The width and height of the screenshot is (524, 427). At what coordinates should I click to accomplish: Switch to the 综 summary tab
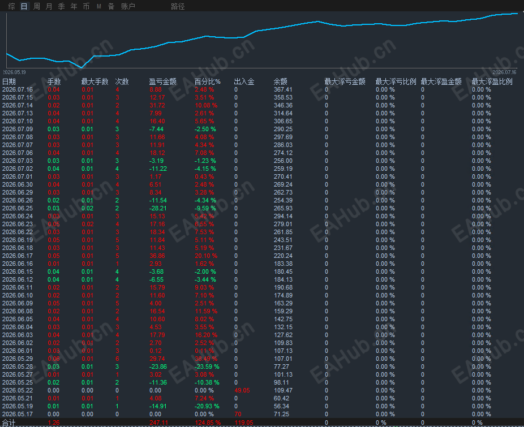tap(12, 6)
